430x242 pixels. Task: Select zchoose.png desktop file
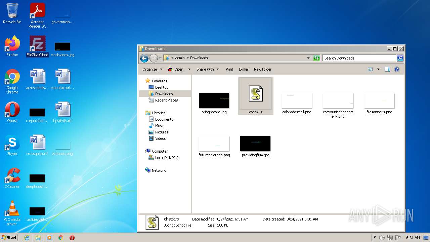click(x=62, y=148)
